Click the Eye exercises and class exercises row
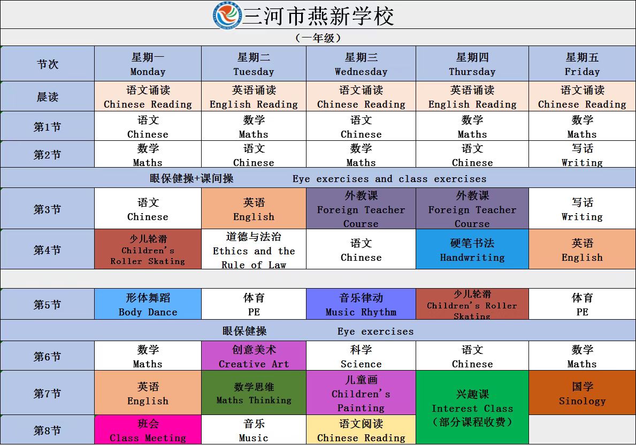 [318, 178]
